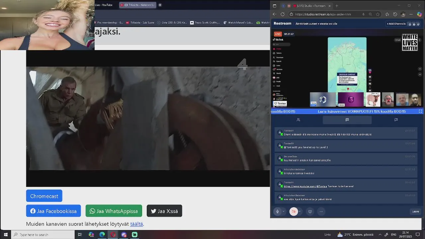Open the browser favorites list icon
425x239 pixels.
(387, 14)
